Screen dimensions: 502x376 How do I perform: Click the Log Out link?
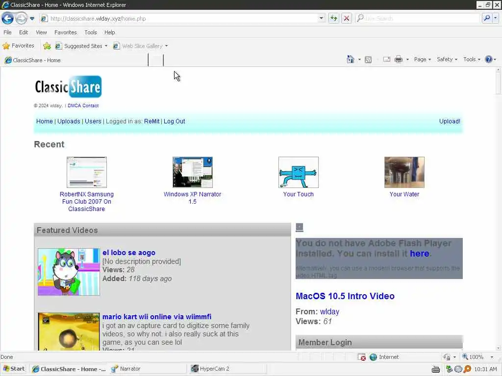(x=175, y=121)
